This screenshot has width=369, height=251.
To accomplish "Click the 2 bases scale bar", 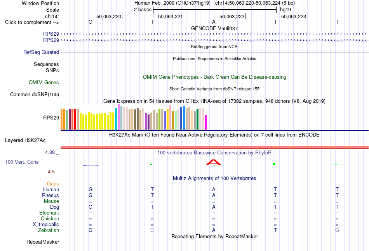I will coord(215,10).
